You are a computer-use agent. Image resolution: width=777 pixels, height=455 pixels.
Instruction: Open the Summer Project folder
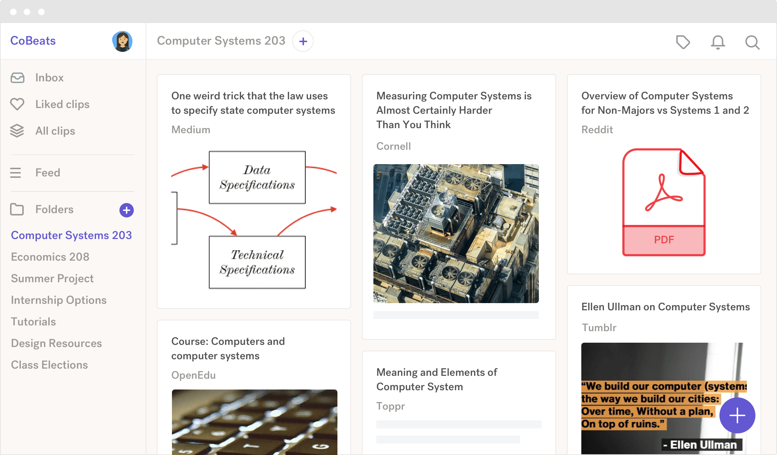pyautogui.click(x=52, y=279)
